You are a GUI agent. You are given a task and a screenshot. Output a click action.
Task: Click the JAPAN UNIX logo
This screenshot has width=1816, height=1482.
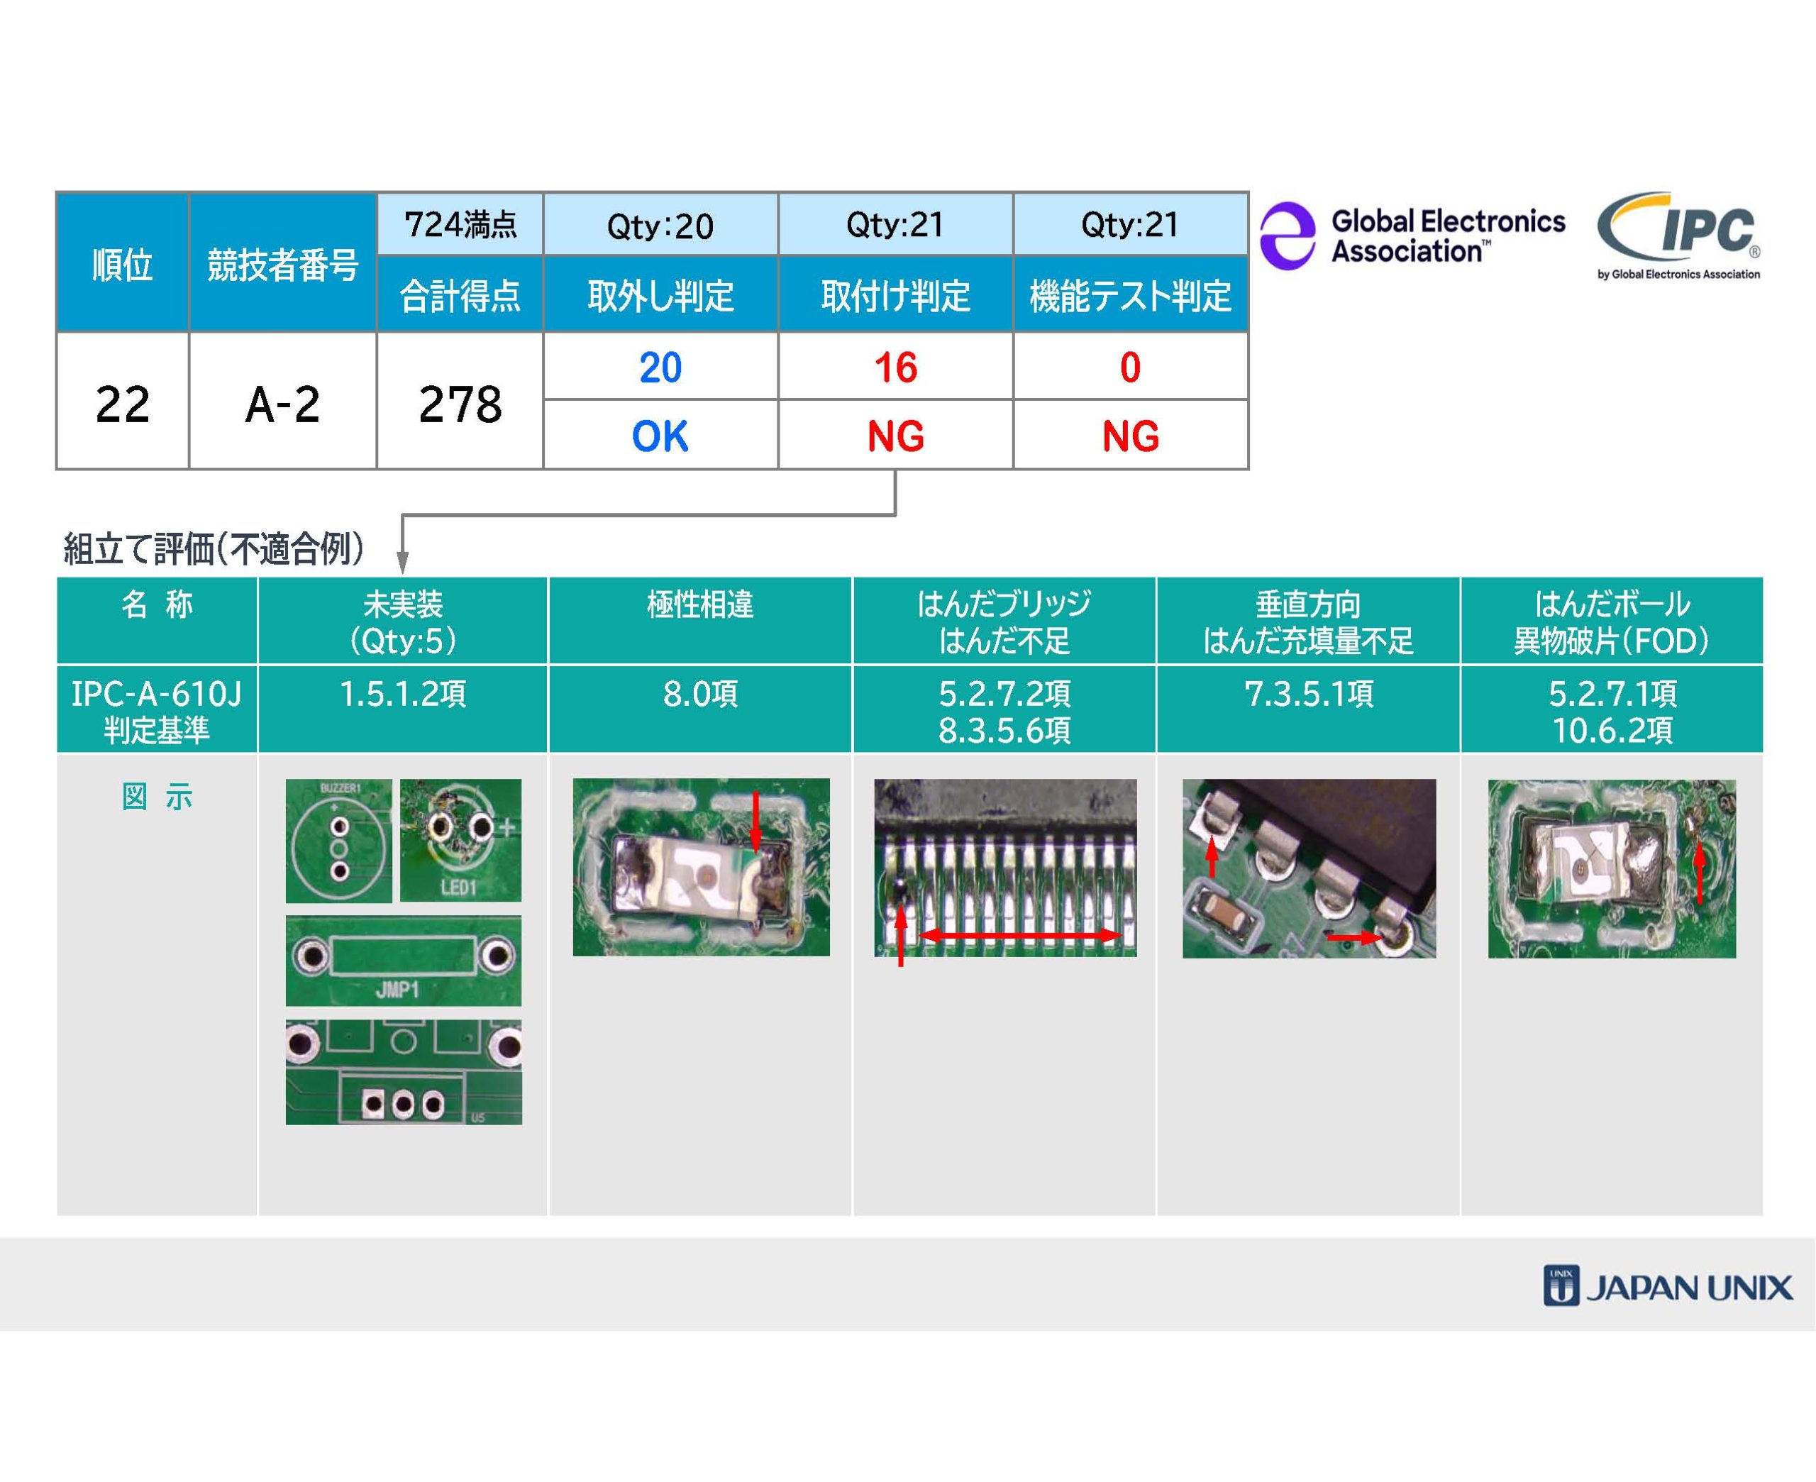(1668, 1286)
